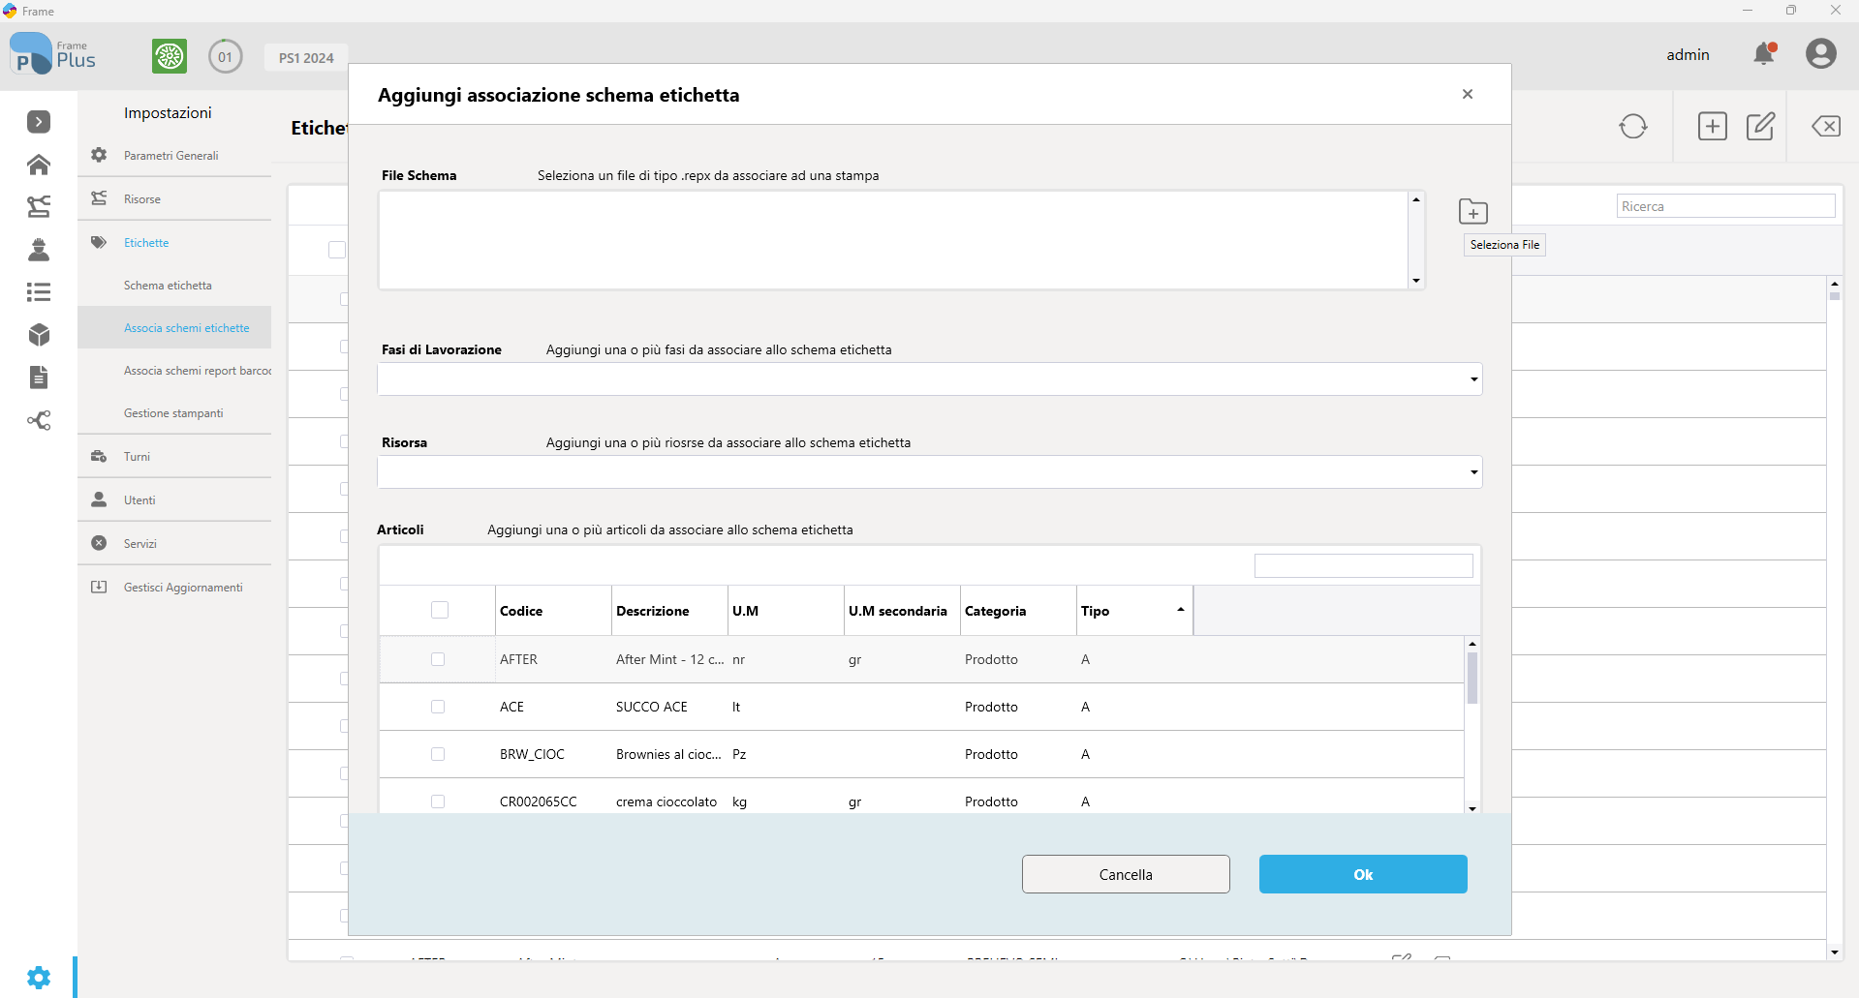1859x998 pixels.
Task: Toggle the select-all checkbox in Articoli header
Action: point(440,610)
